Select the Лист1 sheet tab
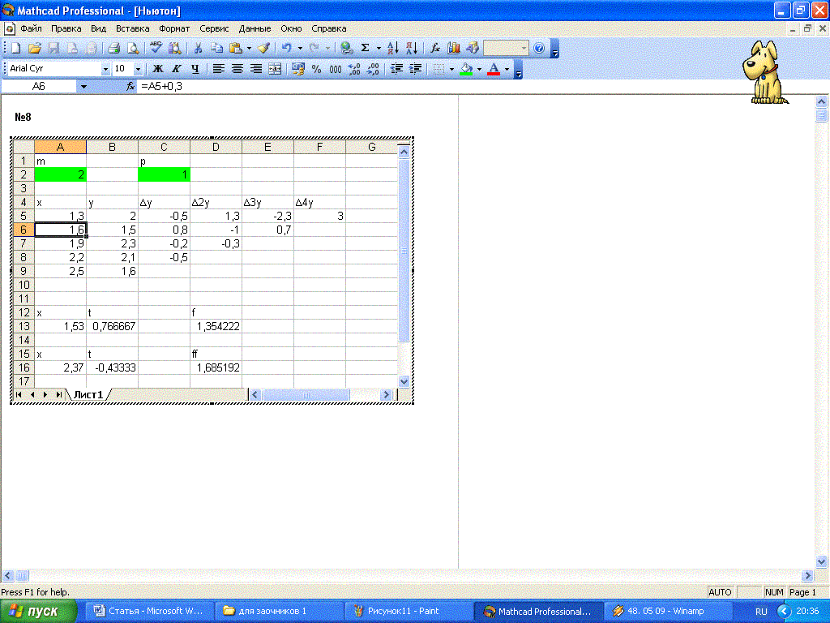Viewport: 830px width, 623px height. pyautogui.click(x=88, y=394)
